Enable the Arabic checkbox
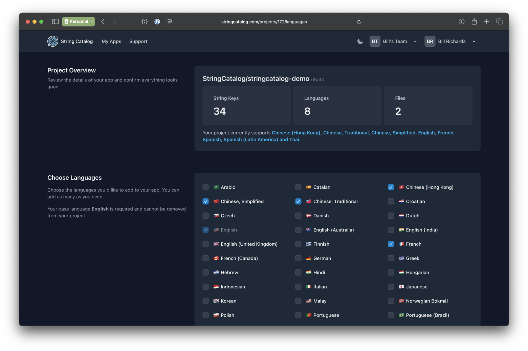Viewport: 528px width, 351px height. (205, 187)
